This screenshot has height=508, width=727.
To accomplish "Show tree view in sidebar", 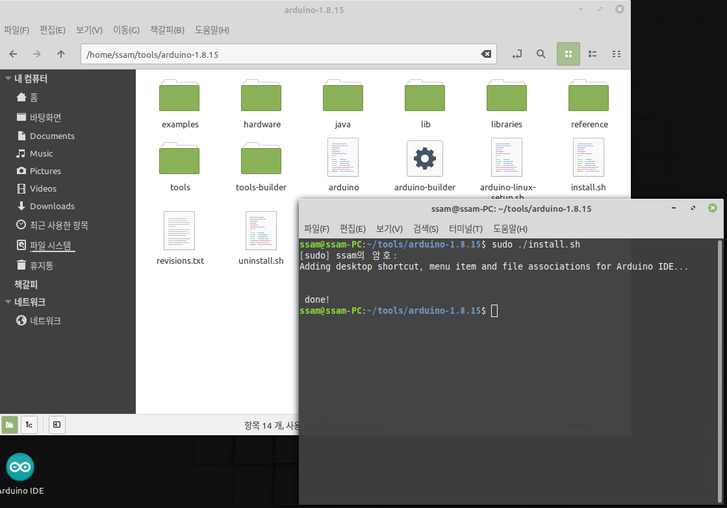I will [29, 425].
